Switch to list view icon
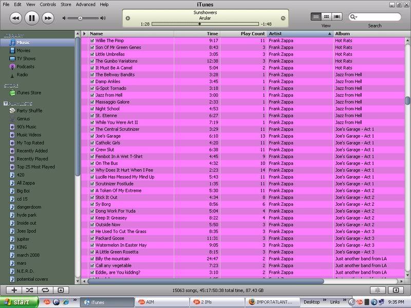Image resolution: width=411 pixels, height=308 pixels. [x=316, y=17]
